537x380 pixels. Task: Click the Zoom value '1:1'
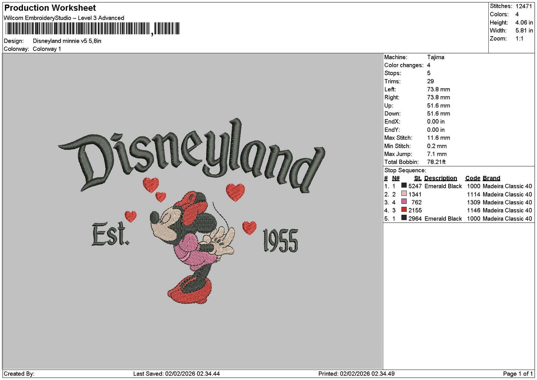pos(519,39)
